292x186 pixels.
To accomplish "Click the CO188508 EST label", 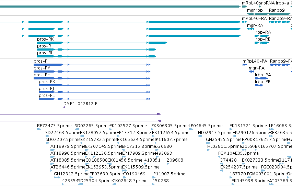I will [96, 160].
